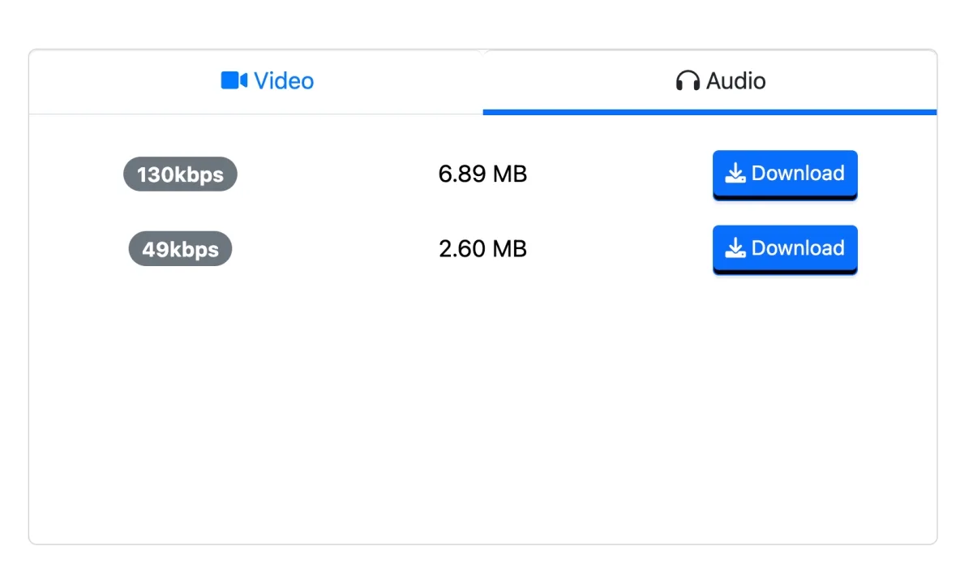Screen dimensions: 973x572
Task: Click the video camera icon
Action: coord(234,80)
